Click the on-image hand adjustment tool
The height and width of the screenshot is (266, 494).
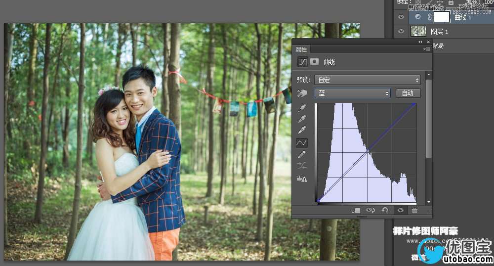pyautogui.click(x=302, y=93)
